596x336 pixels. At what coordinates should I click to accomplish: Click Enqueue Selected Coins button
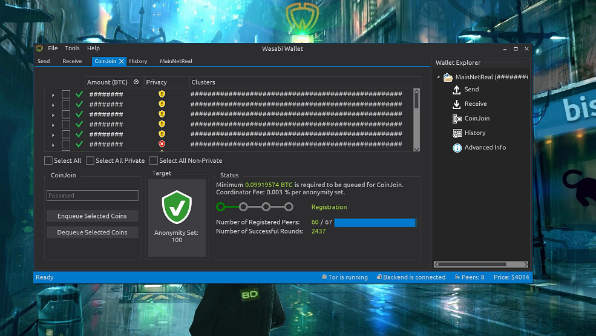pos(93,216)
